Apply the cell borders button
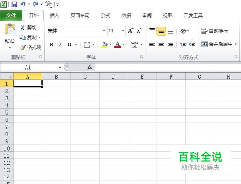Screen dimensions: 241x184 87,45
